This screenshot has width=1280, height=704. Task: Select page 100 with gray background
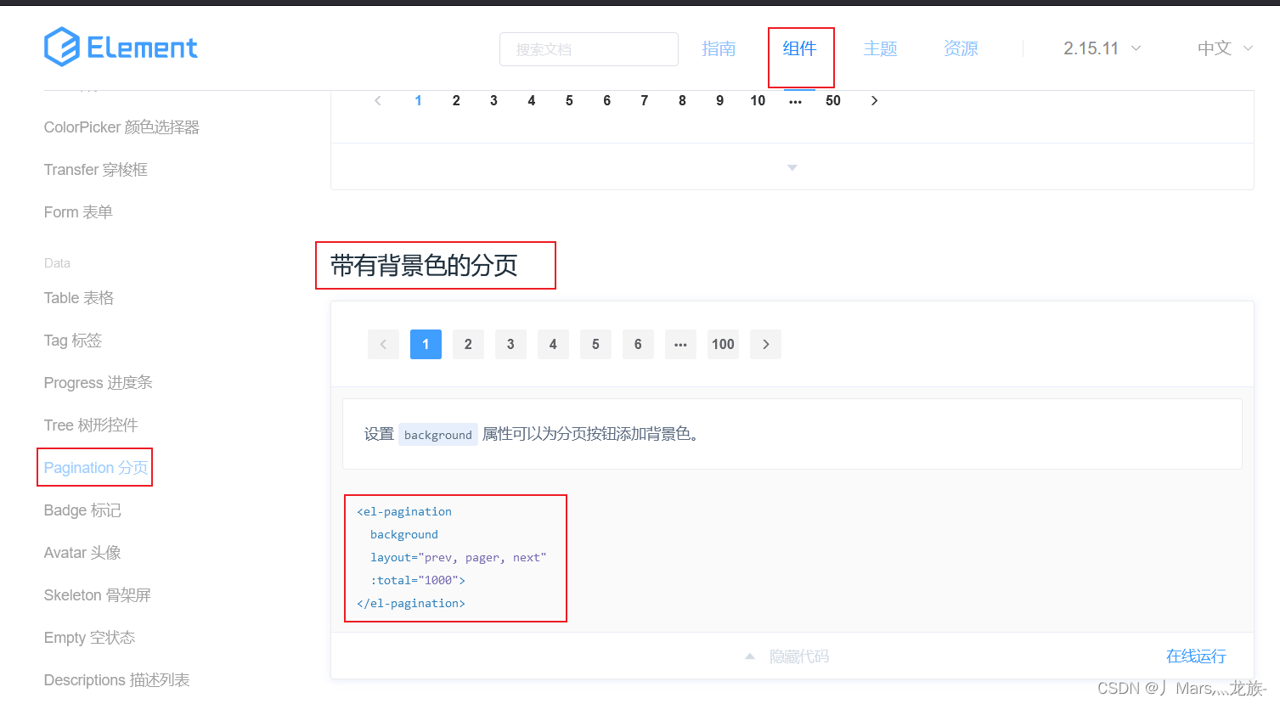(723, 344)
